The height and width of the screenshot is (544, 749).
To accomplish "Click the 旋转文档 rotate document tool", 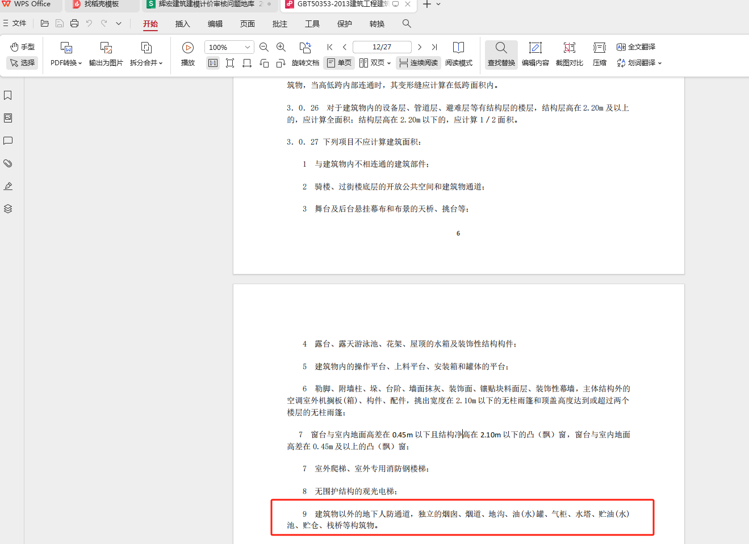I will [306, 54].
